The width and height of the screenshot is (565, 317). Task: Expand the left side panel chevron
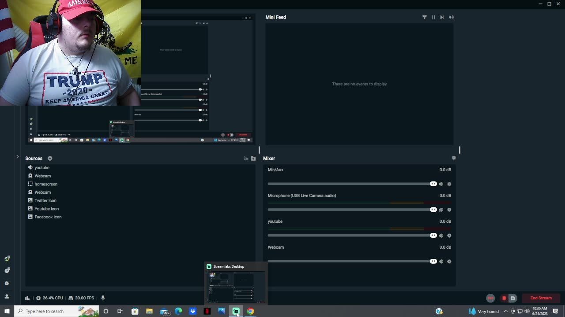[17, 157]
